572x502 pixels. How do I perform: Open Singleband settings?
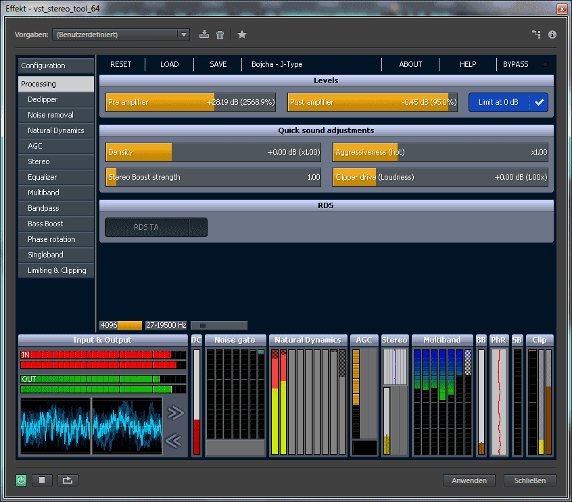coord(56,255)
